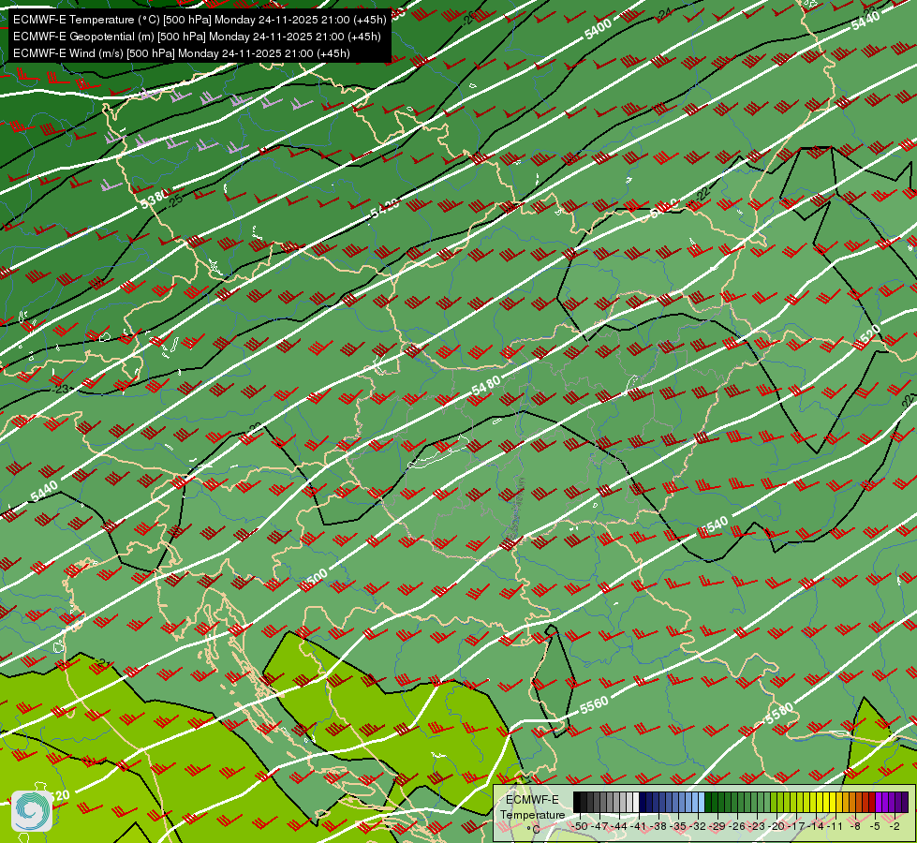This screenshot has width=917, height=843.
Task: Click the -14 tick value in legend
Action: [816, 826]
